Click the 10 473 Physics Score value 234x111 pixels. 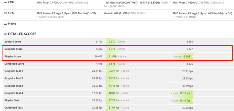99,56
